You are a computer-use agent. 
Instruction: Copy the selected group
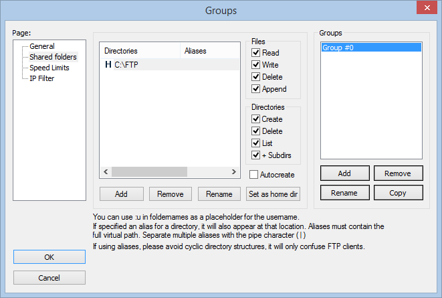click(399, 193)
